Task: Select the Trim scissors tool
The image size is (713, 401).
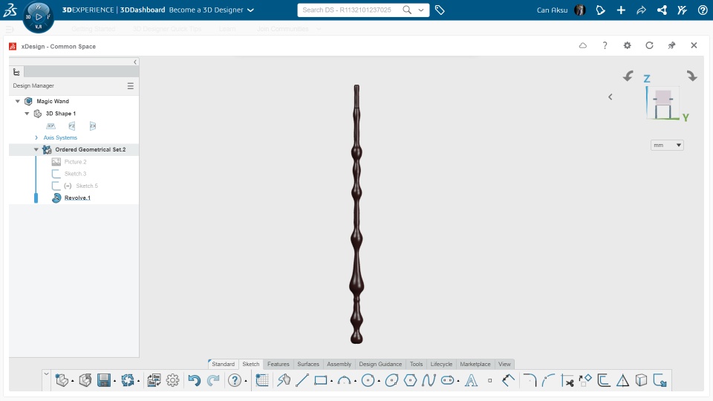Action: click(567, 380)
